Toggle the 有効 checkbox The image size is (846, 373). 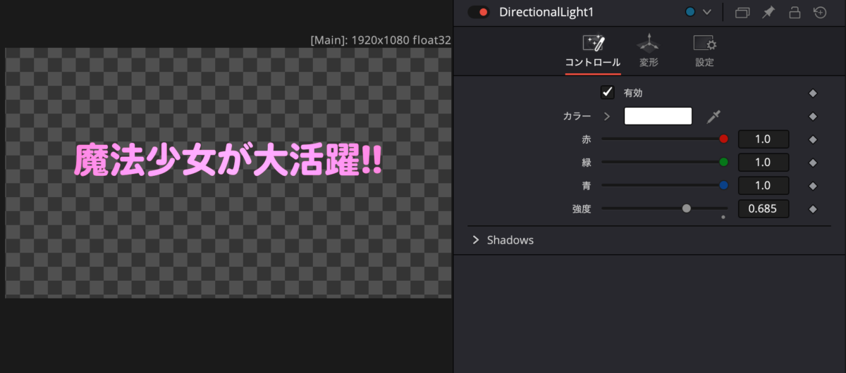[607, 92]
